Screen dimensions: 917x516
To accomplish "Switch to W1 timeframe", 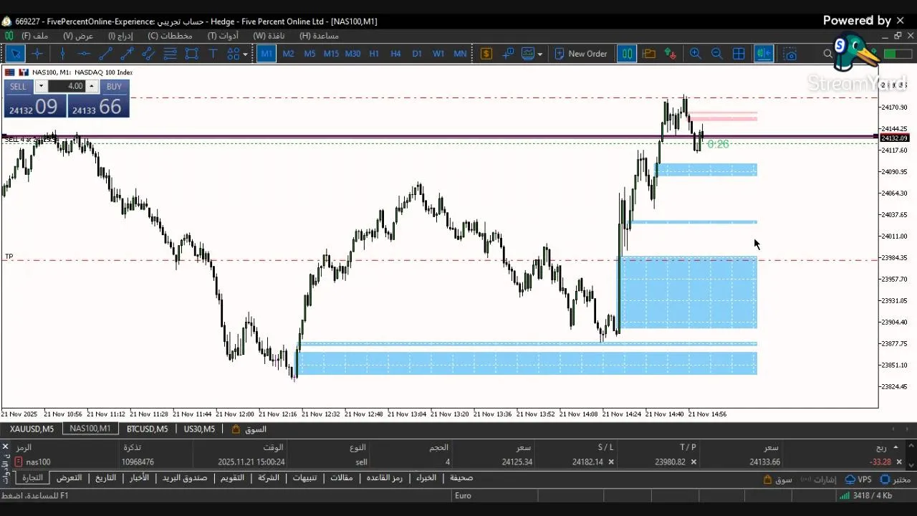I will pos(438,54).
